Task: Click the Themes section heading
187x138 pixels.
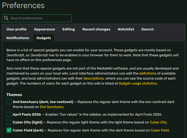Action: 14,95
